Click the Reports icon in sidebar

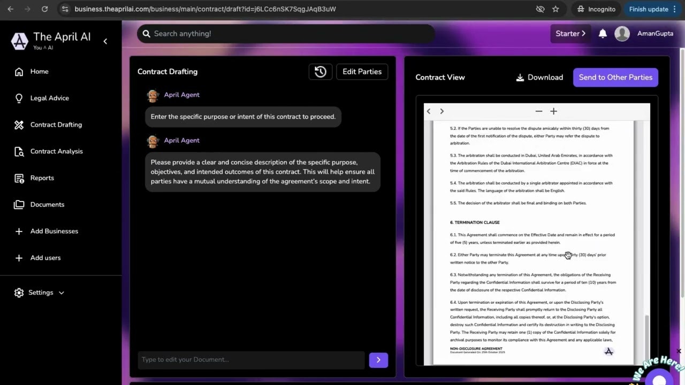[19, 178]
